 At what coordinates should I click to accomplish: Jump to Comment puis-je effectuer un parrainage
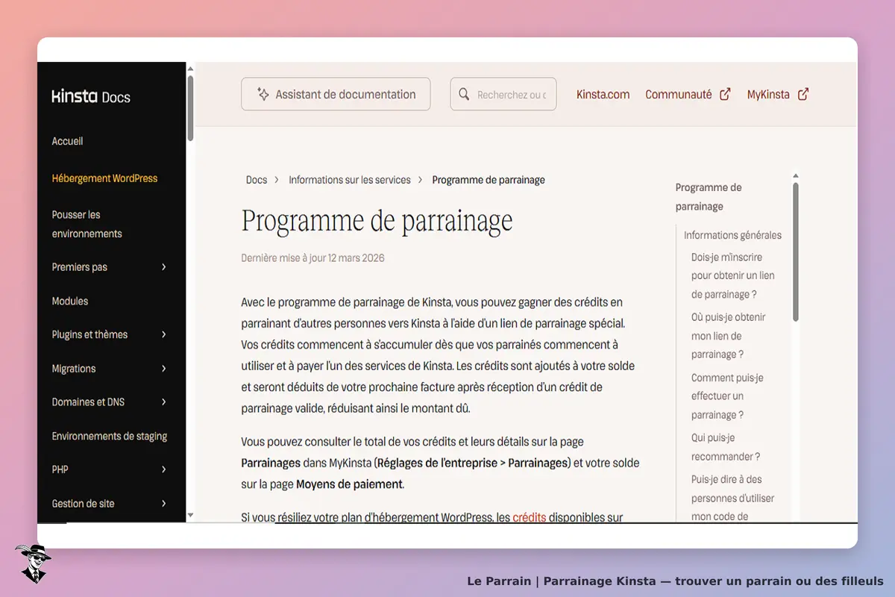point(727,396)
